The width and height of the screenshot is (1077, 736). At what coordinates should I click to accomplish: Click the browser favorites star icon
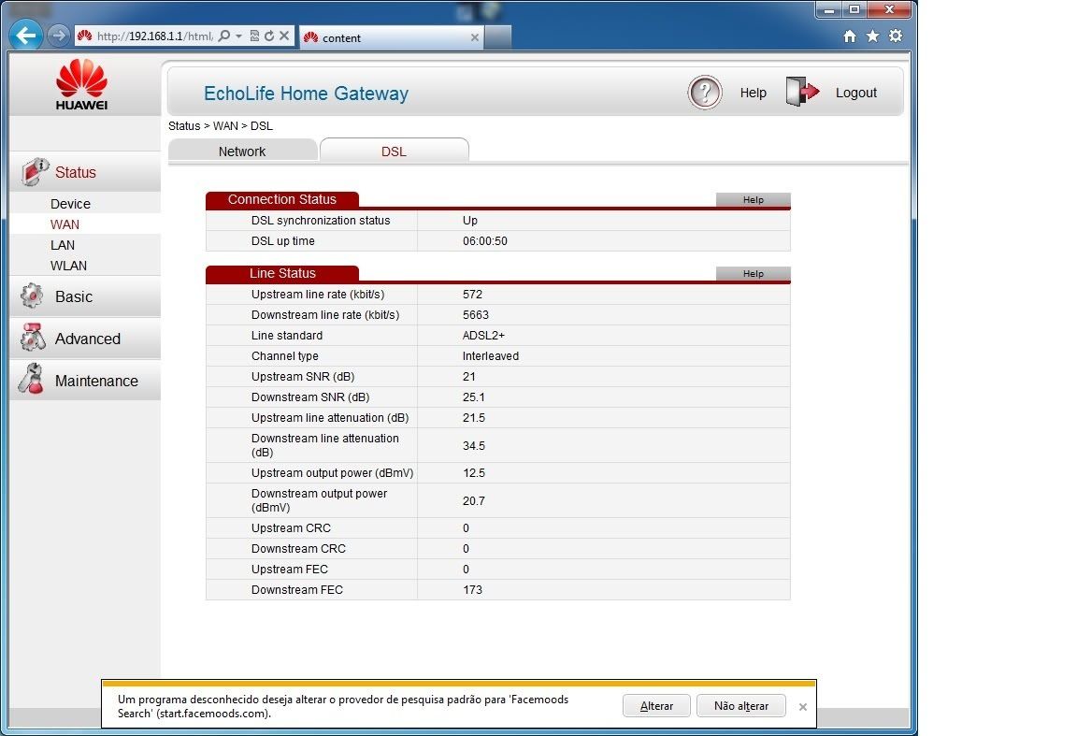(x=872, y=36)
